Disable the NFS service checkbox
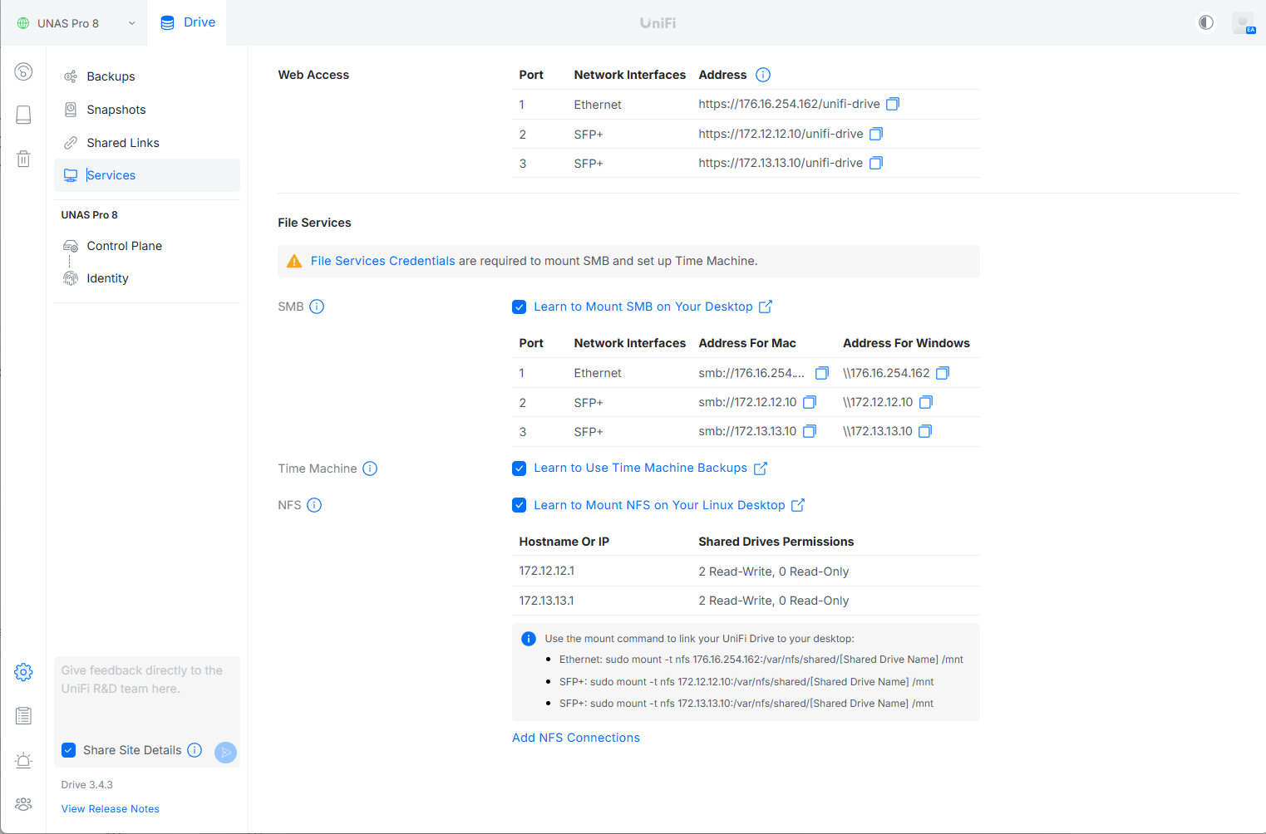This screenshot has width=1266, height=834. [x=520, y=505]
